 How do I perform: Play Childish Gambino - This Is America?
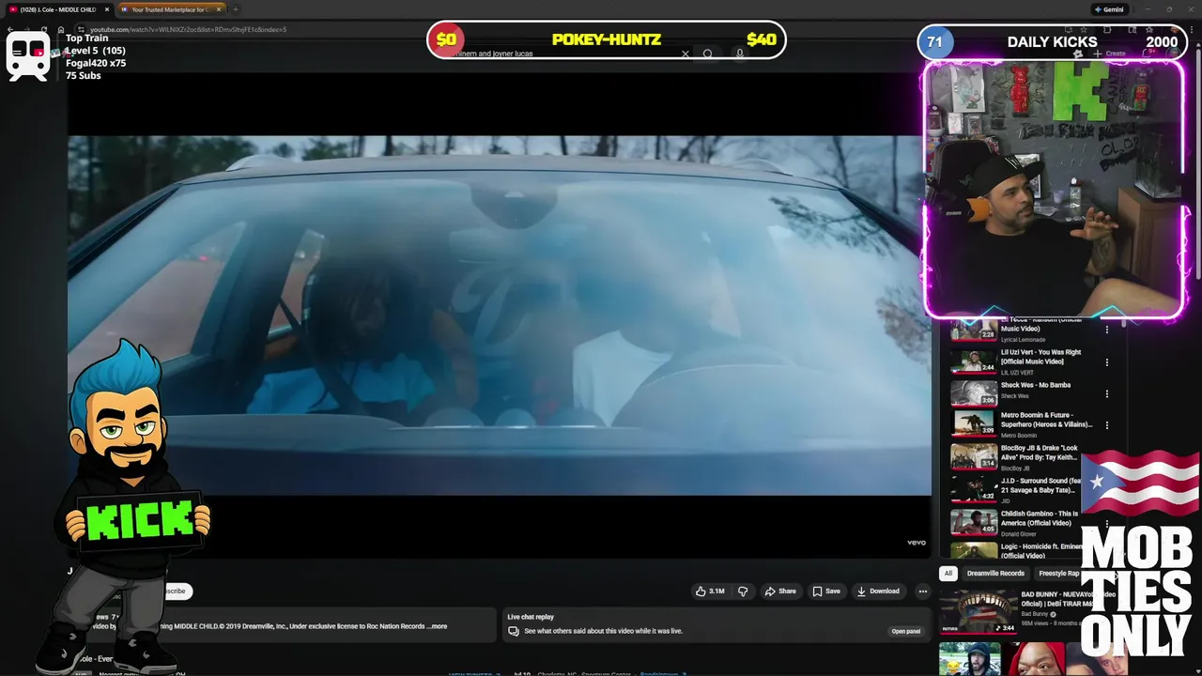(973, 521)
